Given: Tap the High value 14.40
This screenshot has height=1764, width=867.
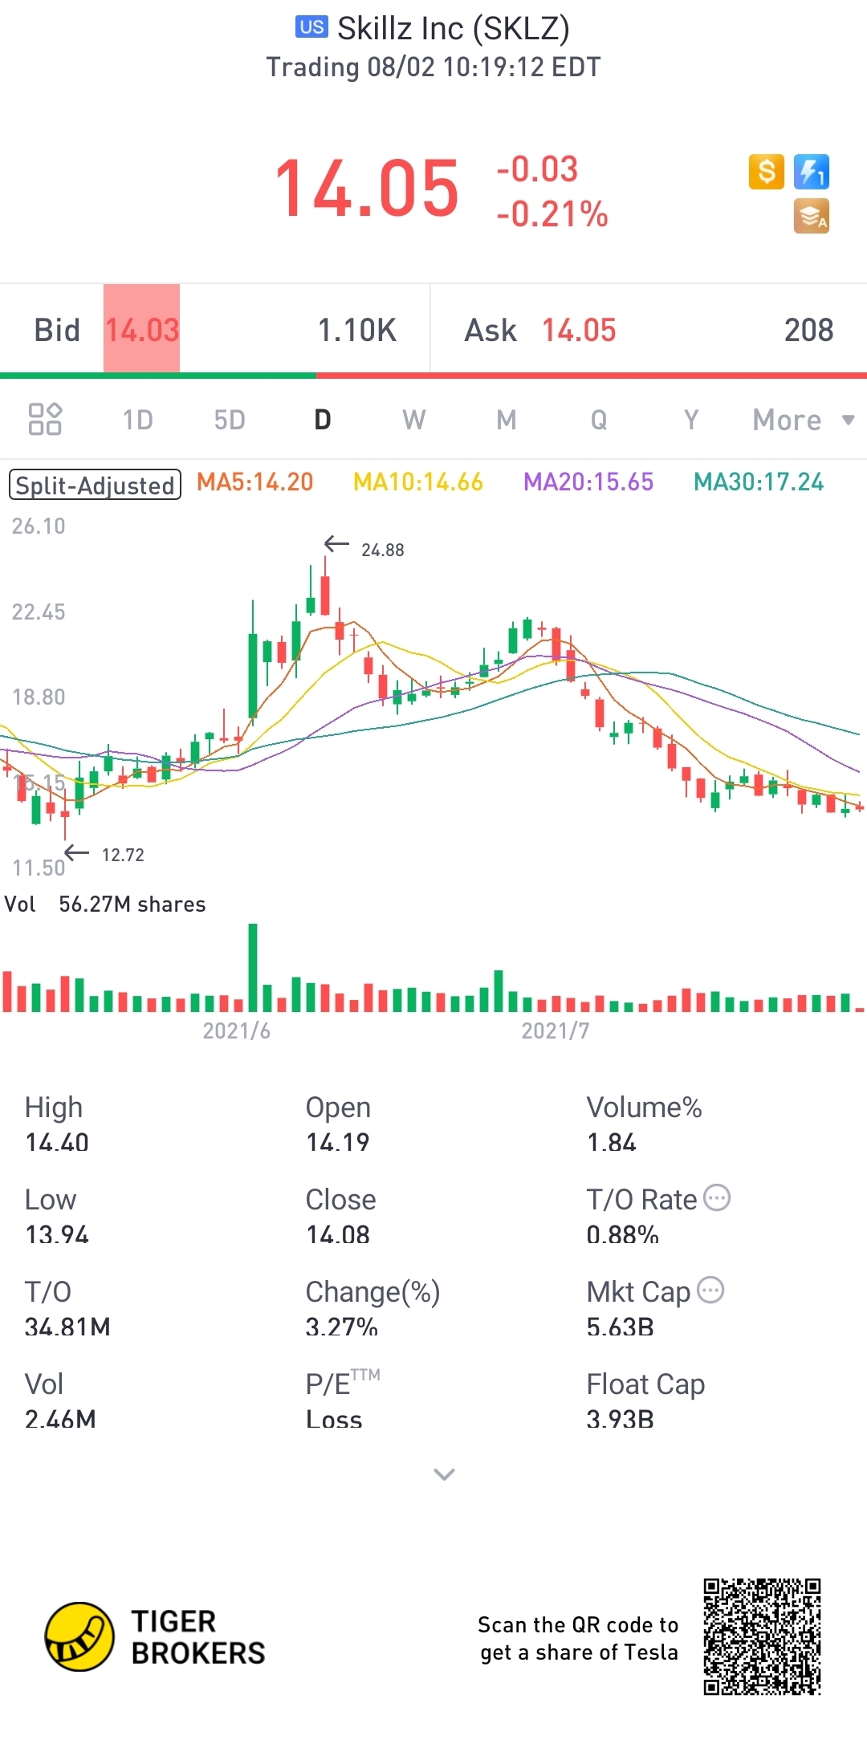Looking at the screenshot, I should pyautogui.click(x=57, y=1142).
